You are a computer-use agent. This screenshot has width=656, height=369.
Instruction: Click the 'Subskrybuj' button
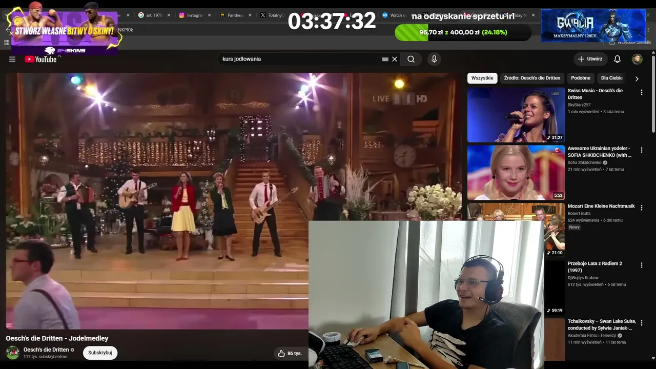pyautogui.click(x=100, y=353)
